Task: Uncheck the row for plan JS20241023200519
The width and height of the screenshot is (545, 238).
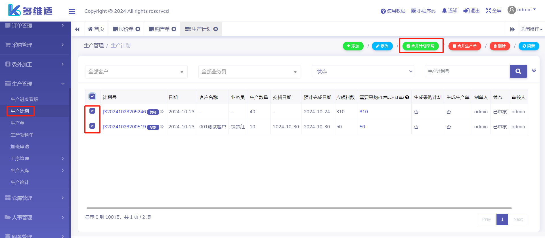Action: tap(92, 126)
